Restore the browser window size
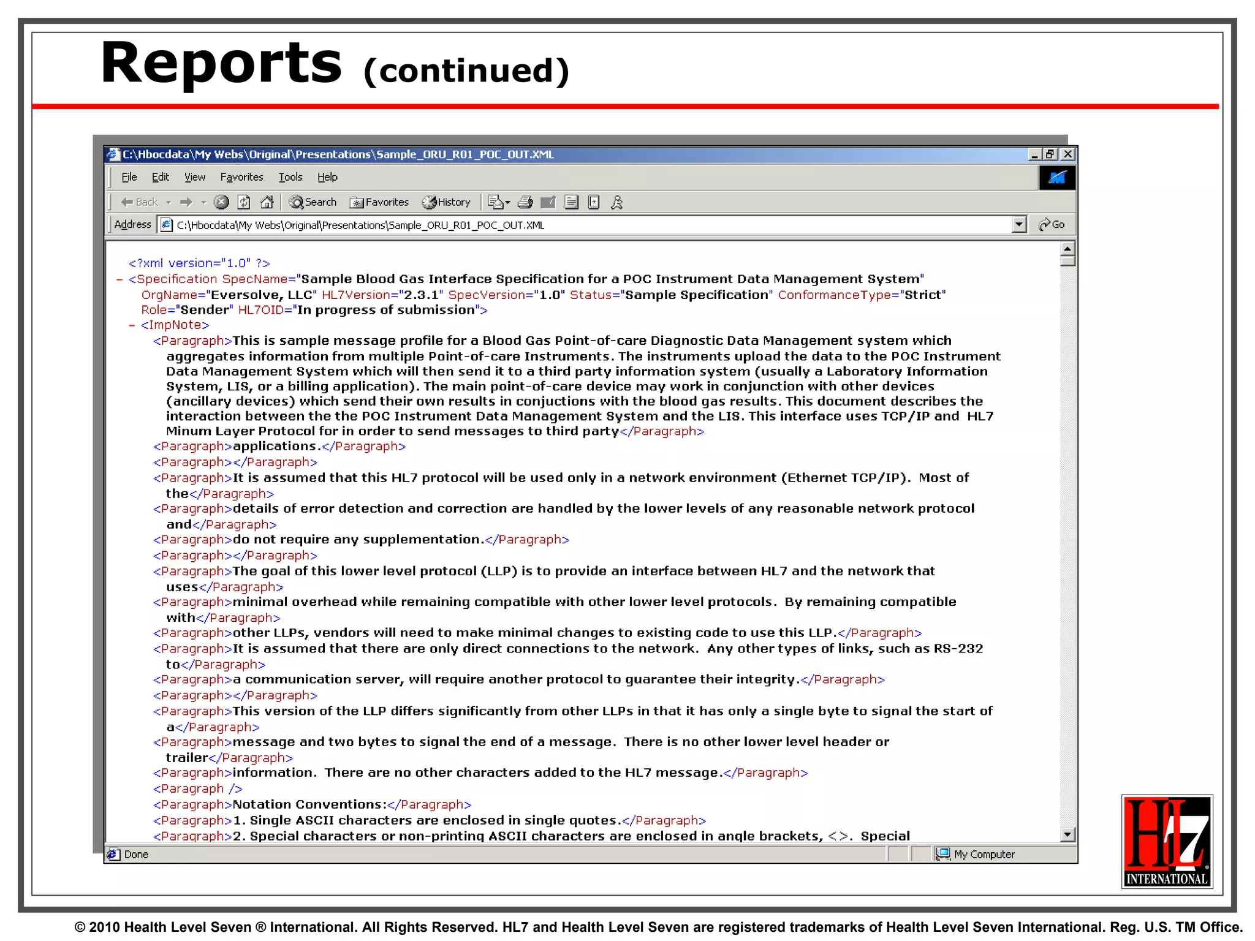This screenshot has height=941, width=1255. [x=1050, y=154]
